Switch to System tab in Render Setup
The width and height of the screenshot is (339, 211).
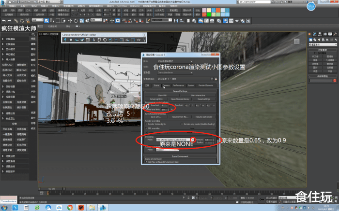[191, 85]
